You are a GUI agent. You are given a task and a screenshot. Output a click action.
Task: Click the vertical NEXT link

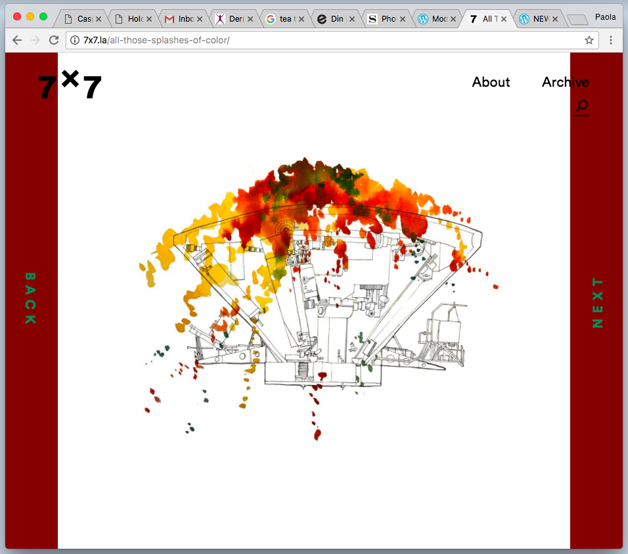click(597, 303)
